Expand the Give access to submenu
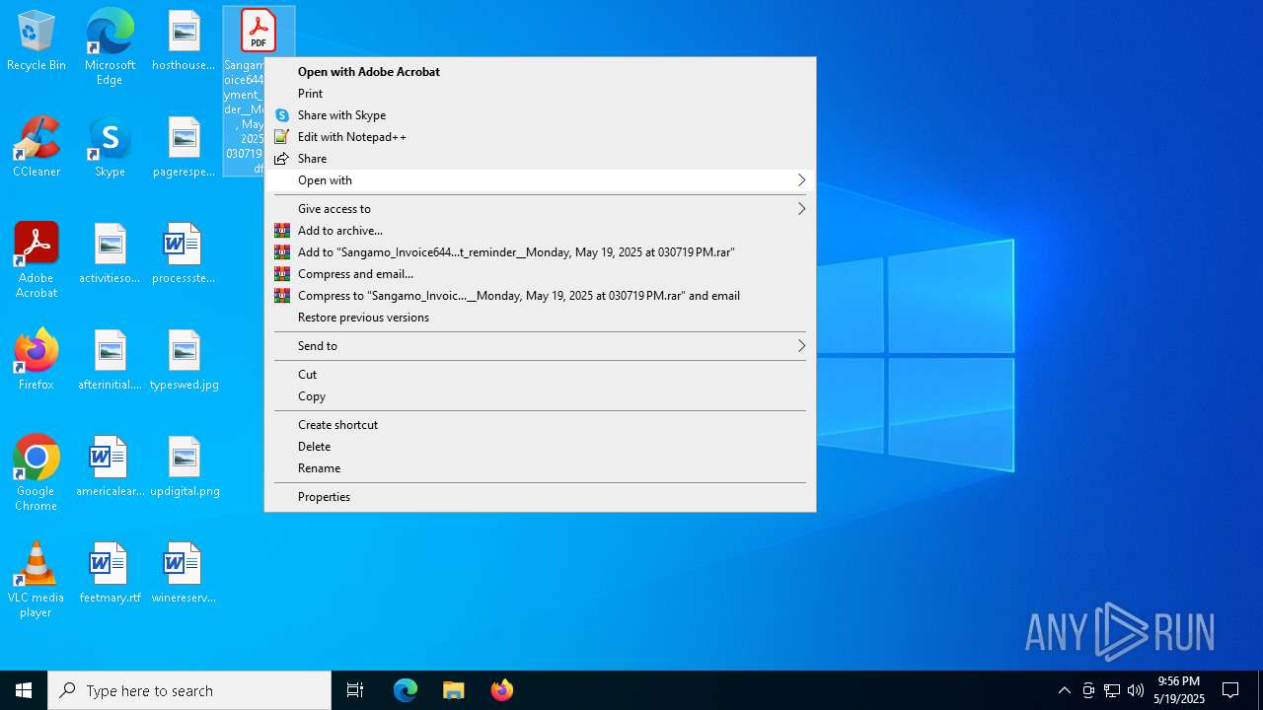The width and height of the screenshot is (1263, 710). [x=539, y=209]
